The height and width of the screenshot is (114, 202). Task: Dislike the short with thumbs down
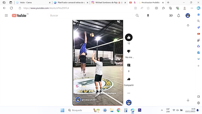[x=129, y=51]
